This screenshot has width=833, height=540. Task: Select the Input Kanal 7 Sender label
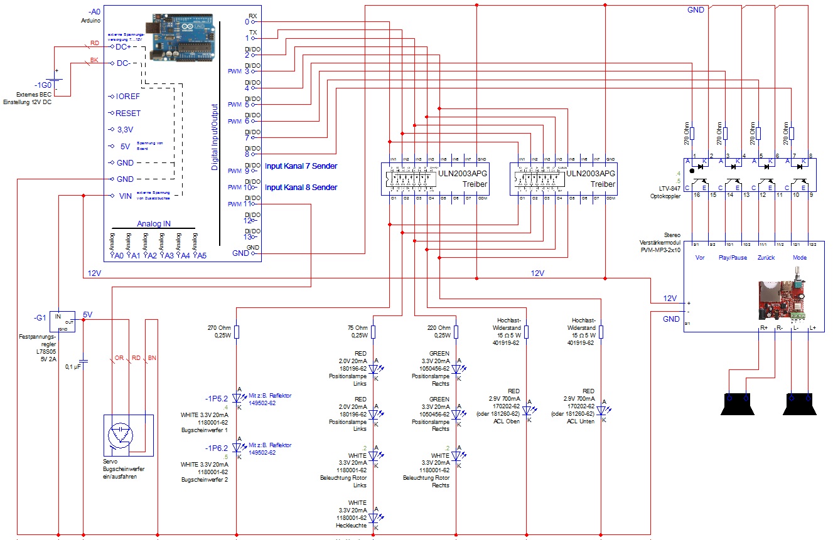301,166
